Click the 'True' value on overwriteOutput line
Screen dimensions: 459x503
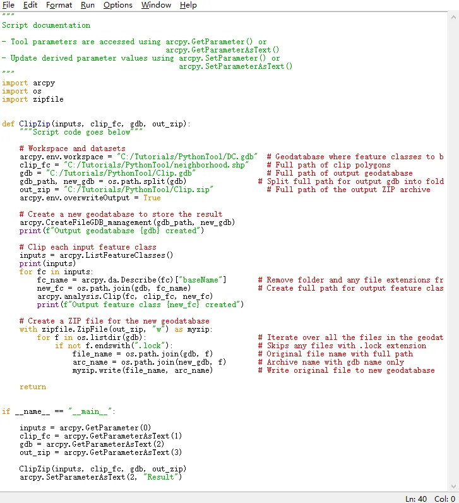click(152, 198)
